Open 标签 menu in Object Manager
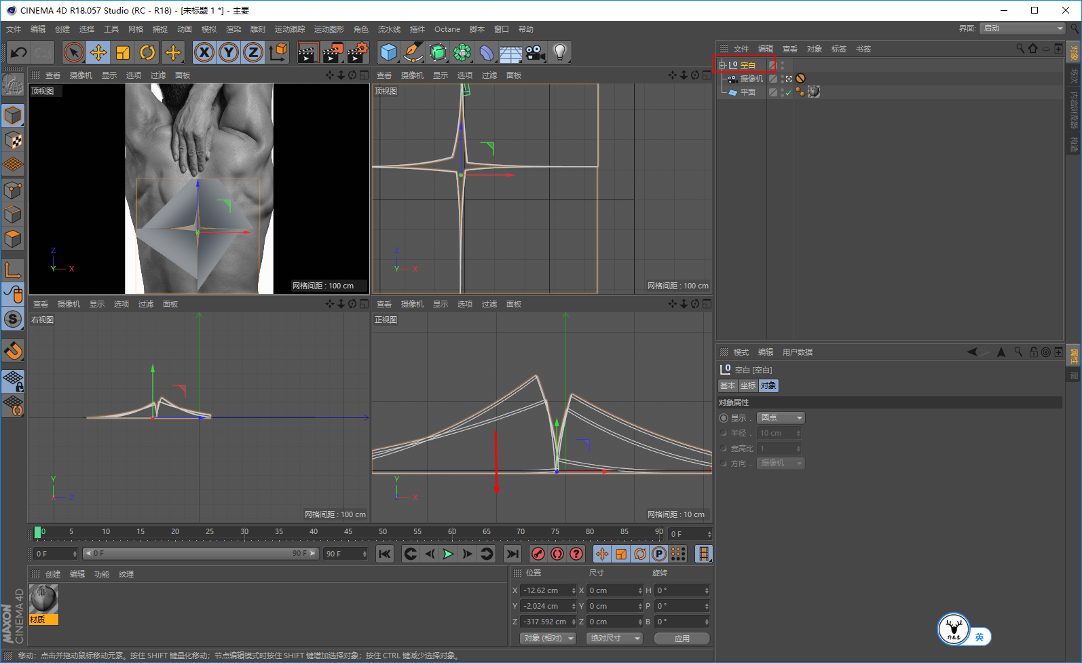 839,49
